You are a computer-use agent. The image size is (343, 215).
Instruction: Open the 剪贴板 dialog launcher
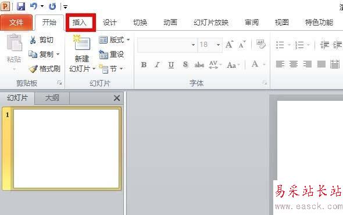pos(59,83)
